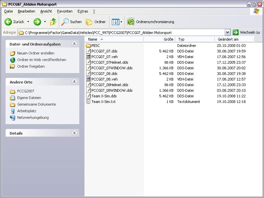Viewport: 264px width, 198px height.
Task: Open the Netzwerkumgebung link text
Action: pos(33,117)
